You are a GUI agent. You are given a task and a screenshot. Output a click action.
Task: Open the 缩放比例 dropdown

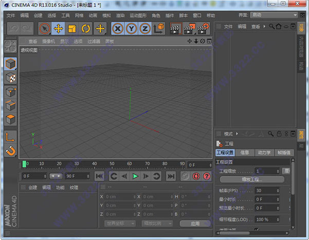click(x=157, y=224)
